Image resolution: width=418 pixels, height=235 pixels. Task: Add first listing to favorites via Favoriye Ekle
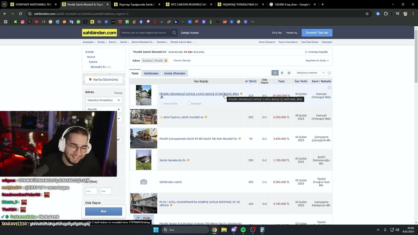coord(169,103)
